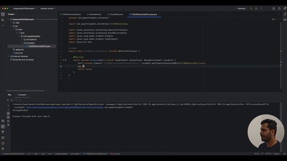
Task: Collapse the AwesomeDAOGenerator root node
Action: pos(9,19)
